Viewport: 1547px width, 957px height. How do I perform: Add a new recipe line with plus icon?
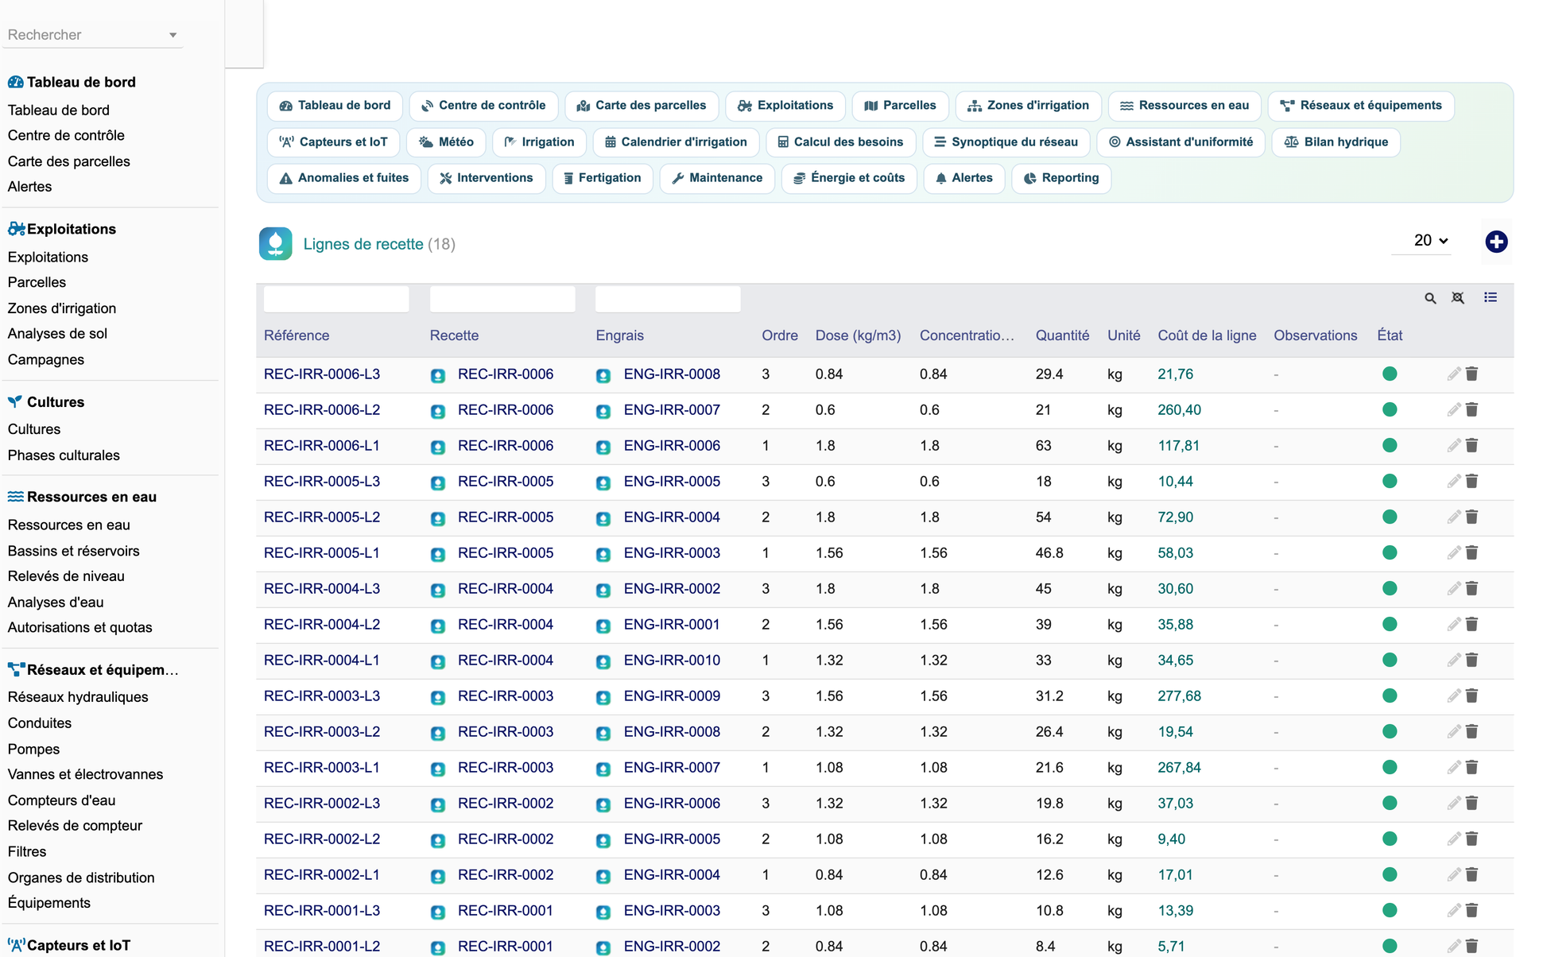coord(1496,242)
